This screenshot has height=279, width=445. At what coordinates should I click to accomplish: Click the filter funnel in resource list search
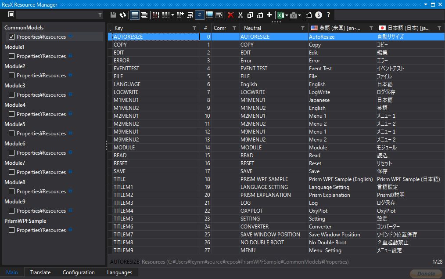click(x=100, y=14)
